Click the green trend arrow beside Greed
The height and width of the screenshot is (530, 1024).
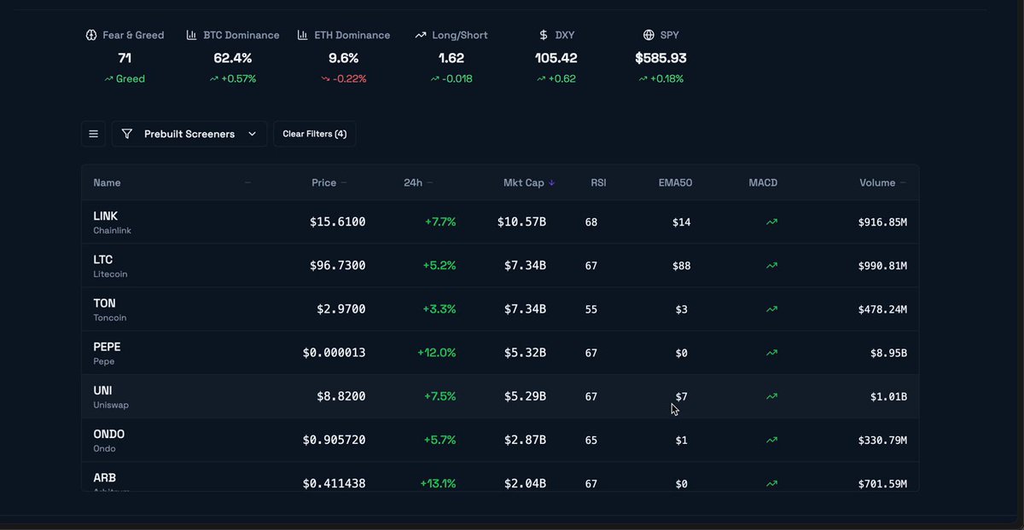click(109, 78)
